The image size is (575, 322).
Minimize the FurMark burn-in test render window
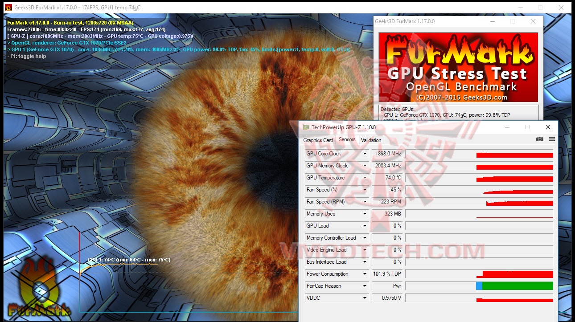(520, 7)
